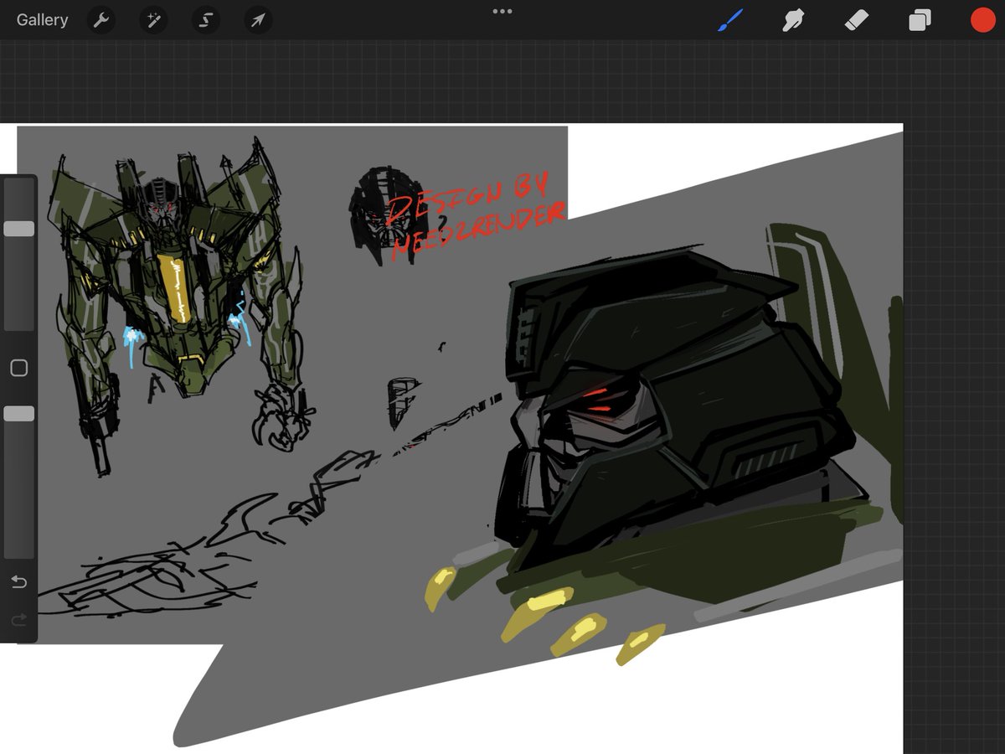Image resolution: width=1005 pixels, height=754 pixels.
Task: Select the Smudge tool
Action: pos(793,19)
